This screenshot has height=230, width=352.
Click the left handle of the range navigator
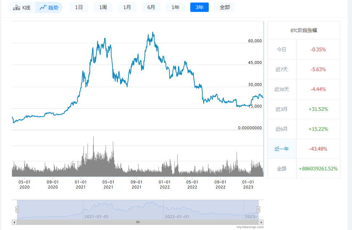17,209
